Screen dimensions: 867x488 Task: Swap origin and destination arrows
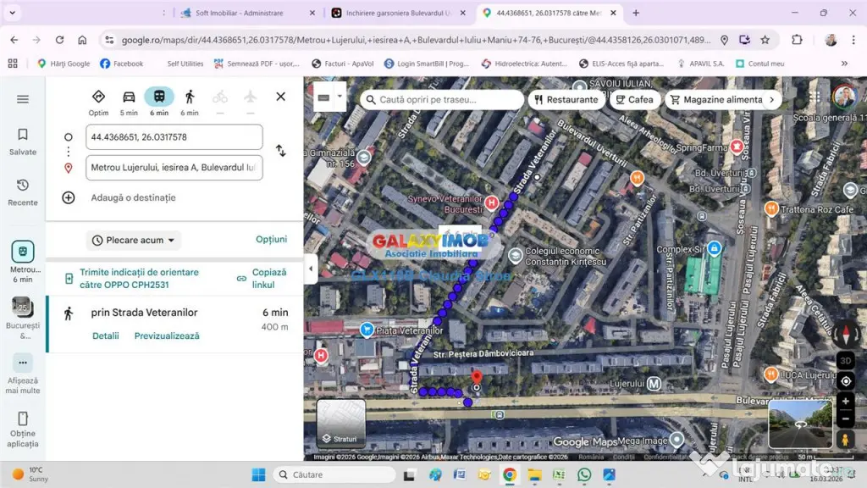click(280, 151)
